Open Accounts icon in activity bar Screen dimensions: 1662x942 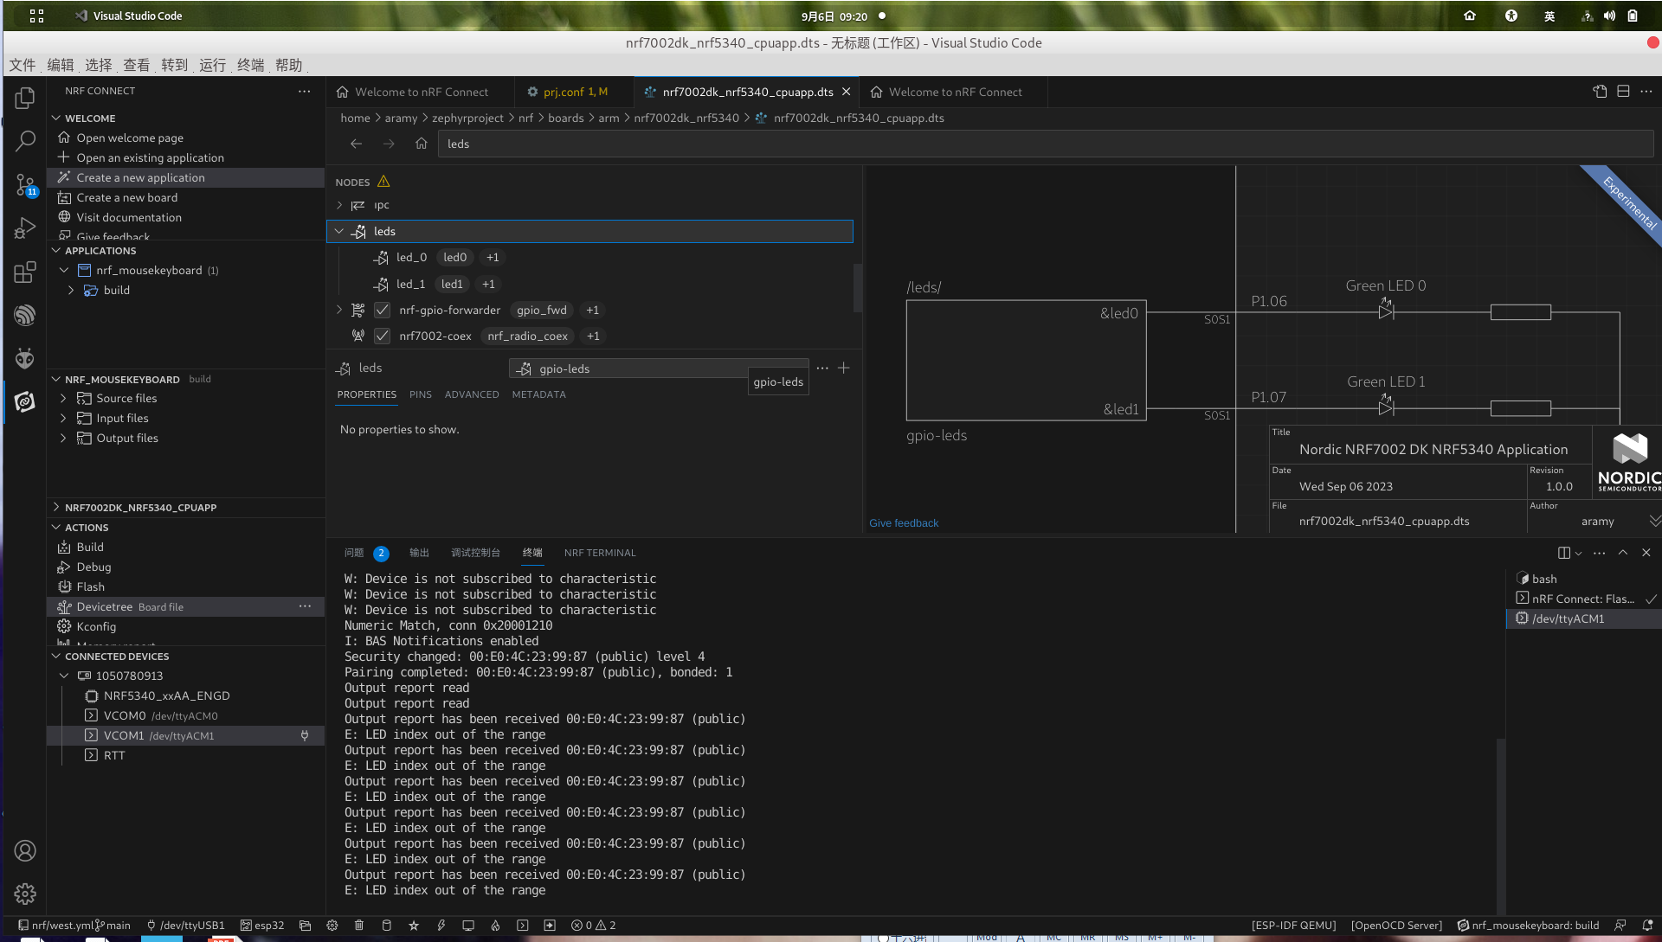click(25, 851)
